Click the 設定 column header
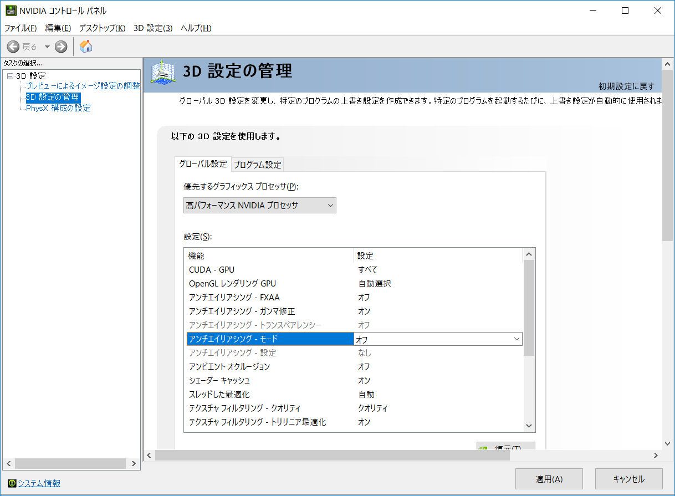Image resolution: width=675 pixels, height=496 pixels. [438, 255]
